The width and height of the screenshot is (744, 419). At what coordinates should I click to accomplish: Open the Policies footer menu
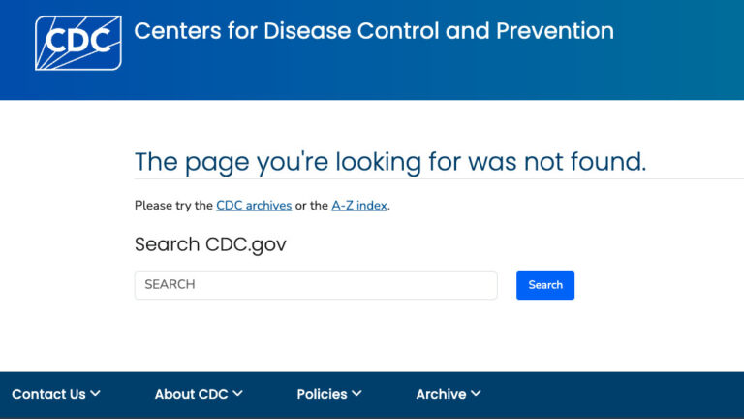329,394
